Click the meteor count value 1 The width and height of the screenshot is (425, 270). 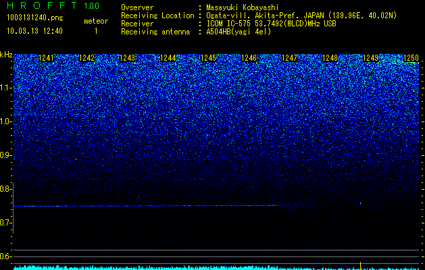96,31
